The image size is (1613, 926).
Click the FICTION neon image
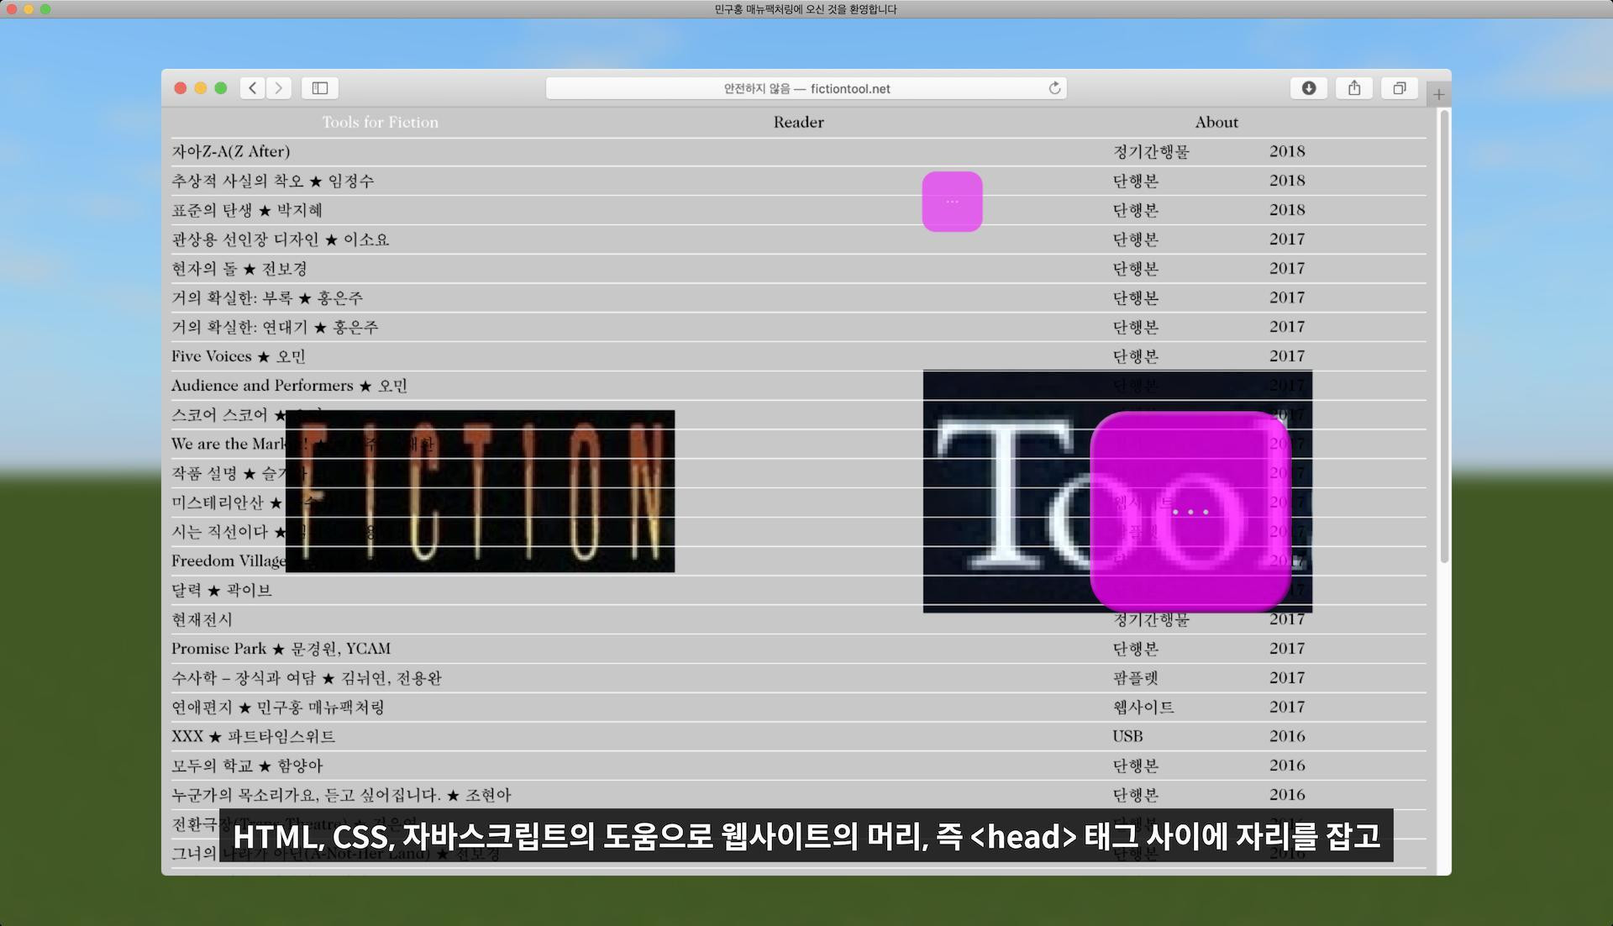tap(480, 492)
